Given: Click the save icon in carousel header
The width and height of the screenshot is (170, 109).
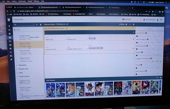Looking at the screenshot, I should coord(130,24).
